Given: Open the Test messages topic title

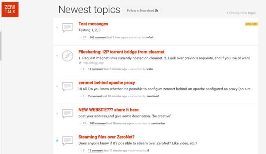Looking at the screenshot, I should [93, 24].
